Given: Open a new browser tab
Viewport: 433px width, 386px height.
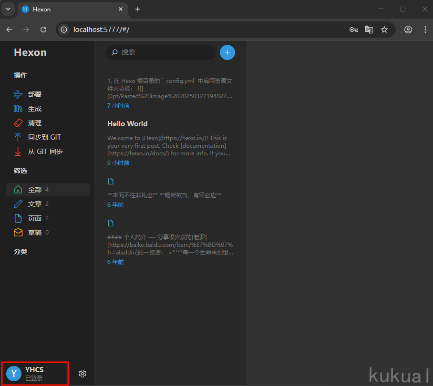Looking at the screenshot, I should click(138, 10).
